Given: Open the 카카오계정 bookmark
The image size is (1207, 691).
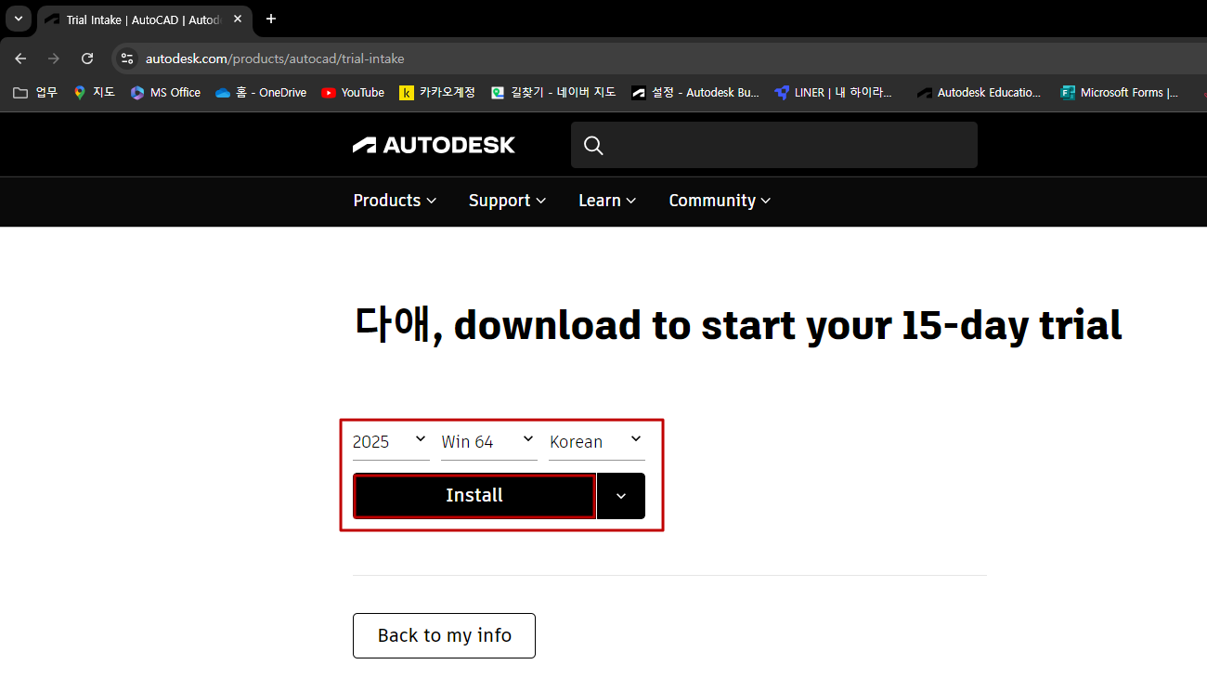Looking at the screenshot, I should point(437,92).
